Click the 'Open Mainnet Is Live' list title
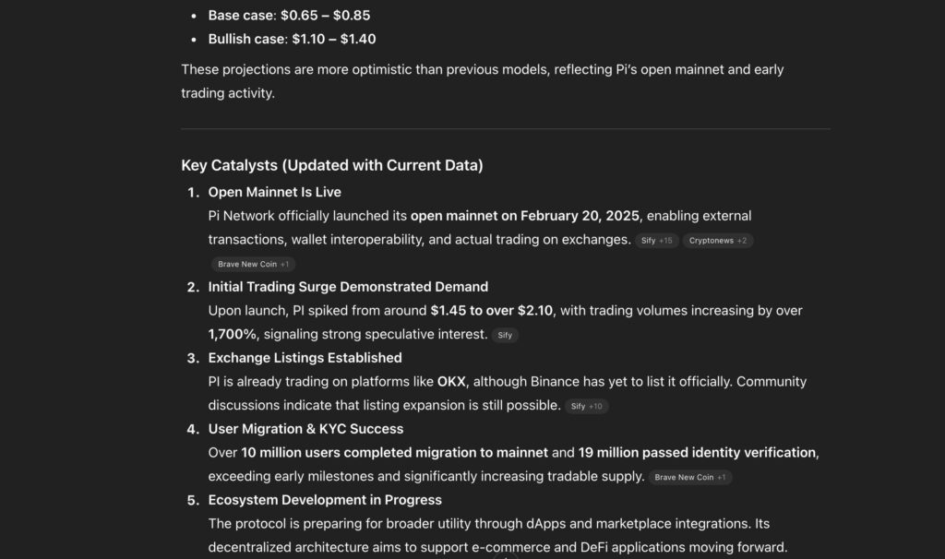This screenshot has height=559, width=945. tap(274, 192)
